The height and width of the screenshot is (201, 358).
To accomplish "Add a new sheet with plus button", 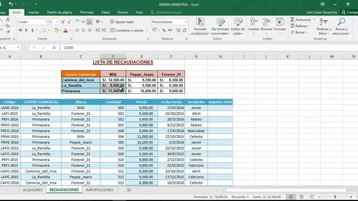I will tap(129, 190).
